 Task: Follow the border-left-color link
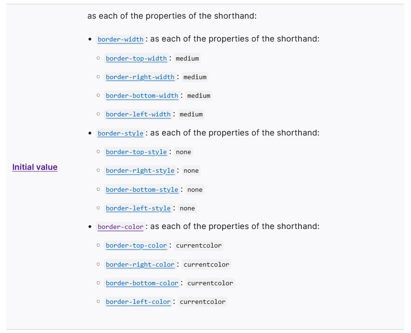[x=138, y=302]
